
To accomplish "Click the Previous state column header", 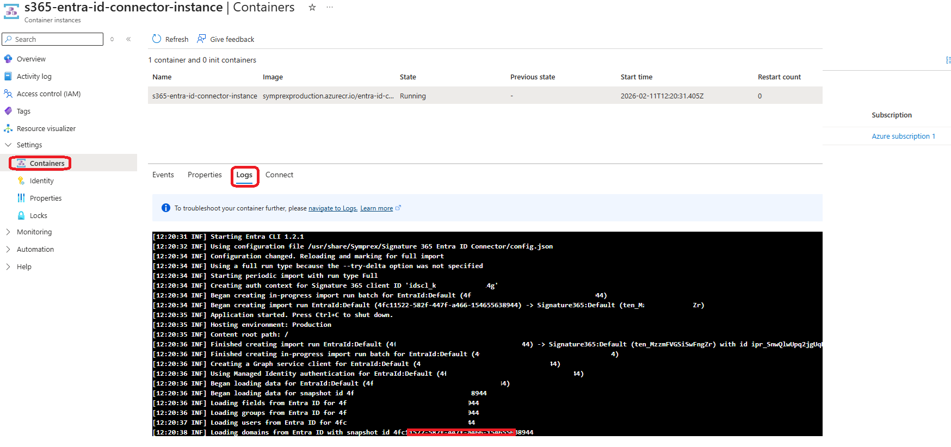I will pyautogui.click(x=533, y=77).
